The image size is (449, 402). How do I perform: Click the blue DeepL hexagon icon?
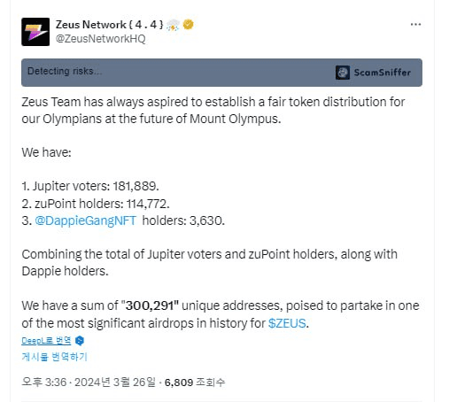pos(80,341)
